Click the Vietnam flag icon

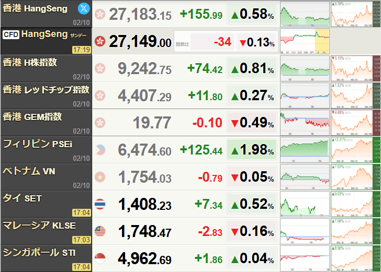tap(100, 177)
